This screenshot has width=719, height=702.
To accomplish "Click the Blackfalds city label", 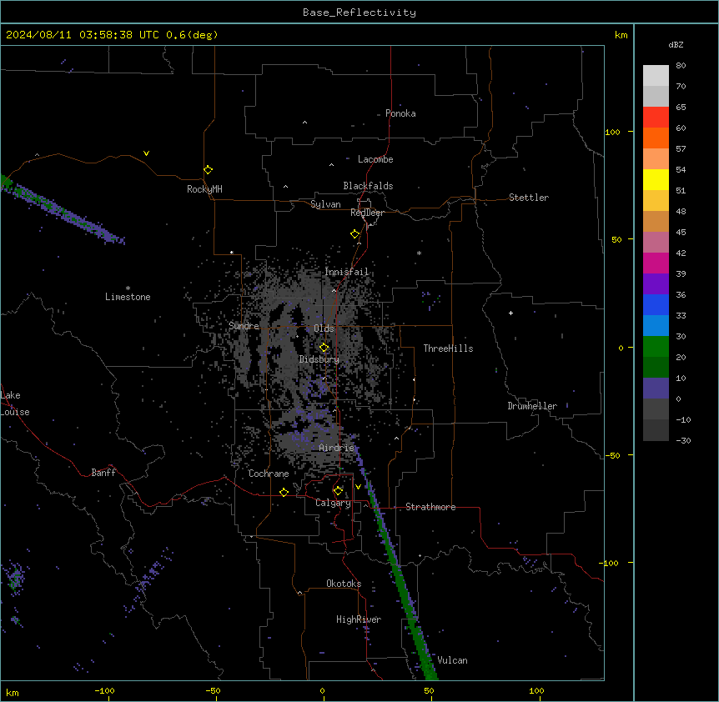I will pos(368,186).
